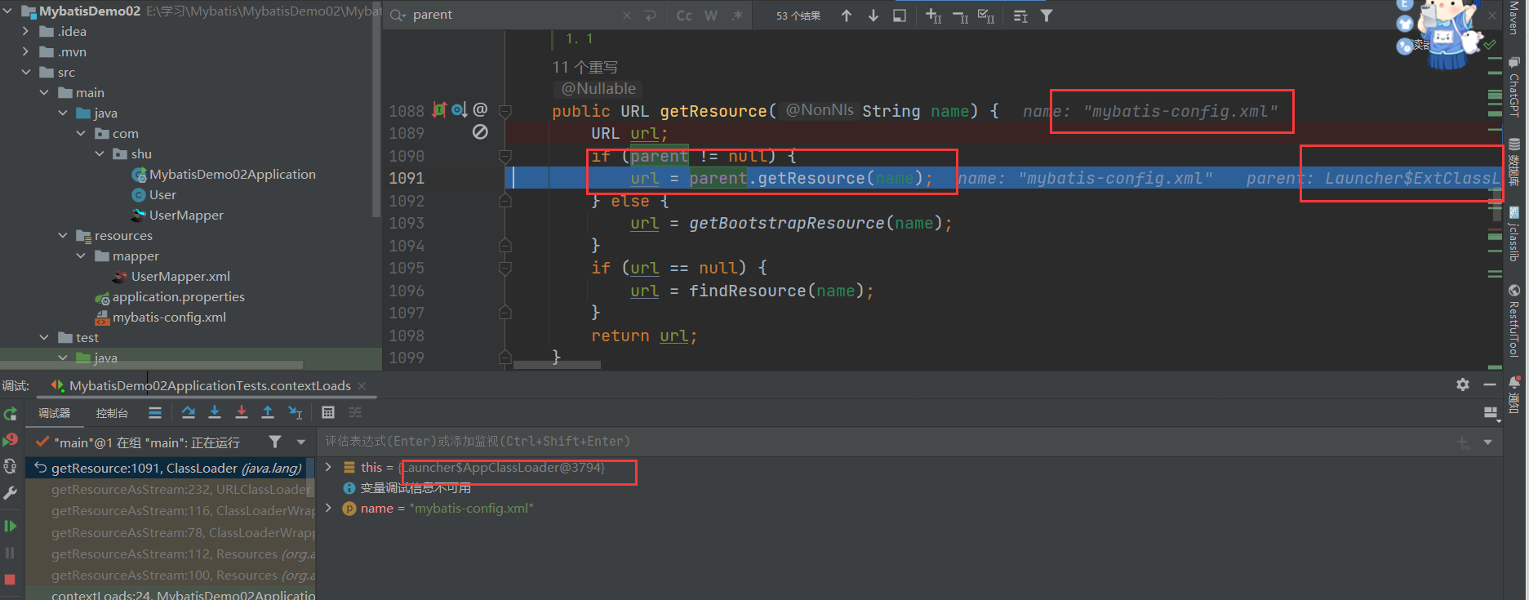Add new watch plus icon

click(1463, 442)
